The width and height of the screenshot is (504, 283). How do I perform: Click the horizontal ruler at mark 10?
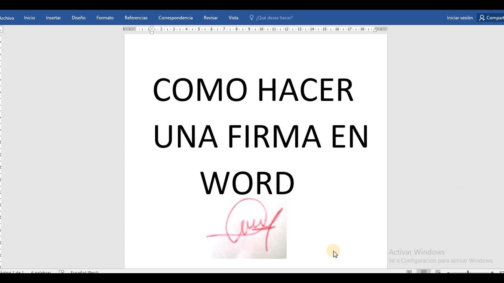pyautogui.click(x=261, y=29)
